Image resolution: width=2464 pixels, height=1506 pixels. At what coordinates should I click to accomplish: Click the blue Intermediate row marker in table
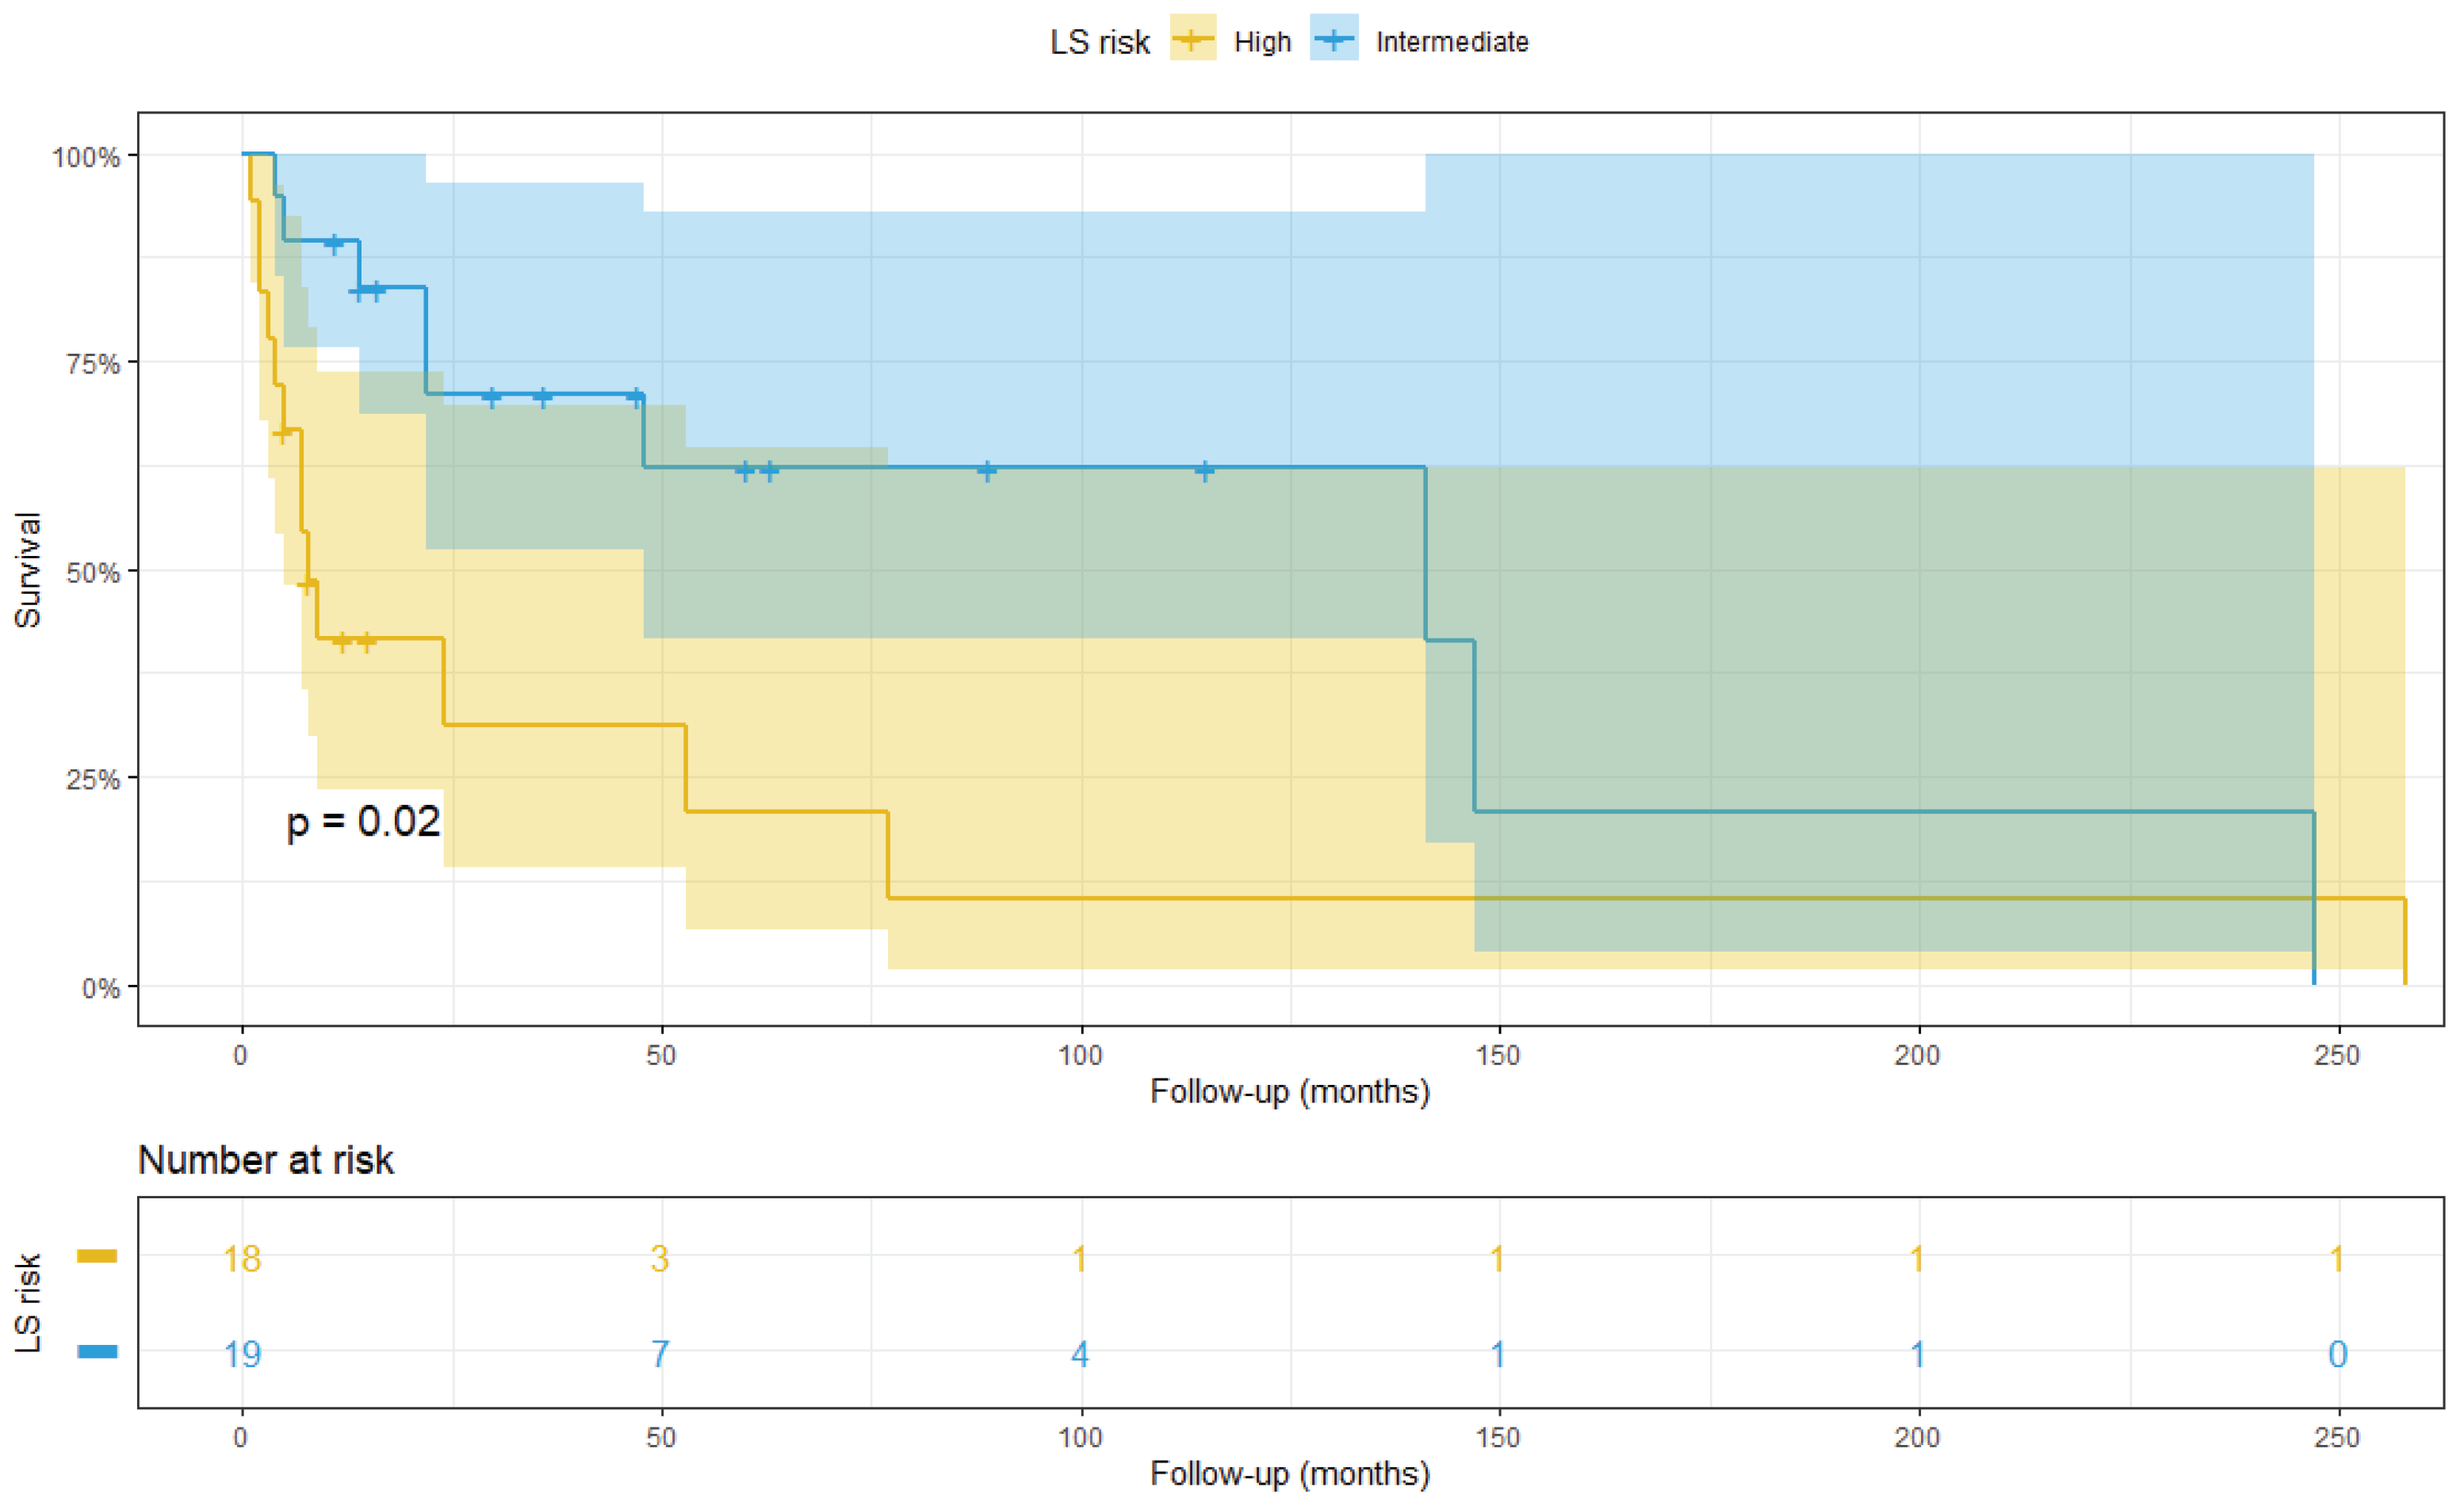tap(97, 1352)
